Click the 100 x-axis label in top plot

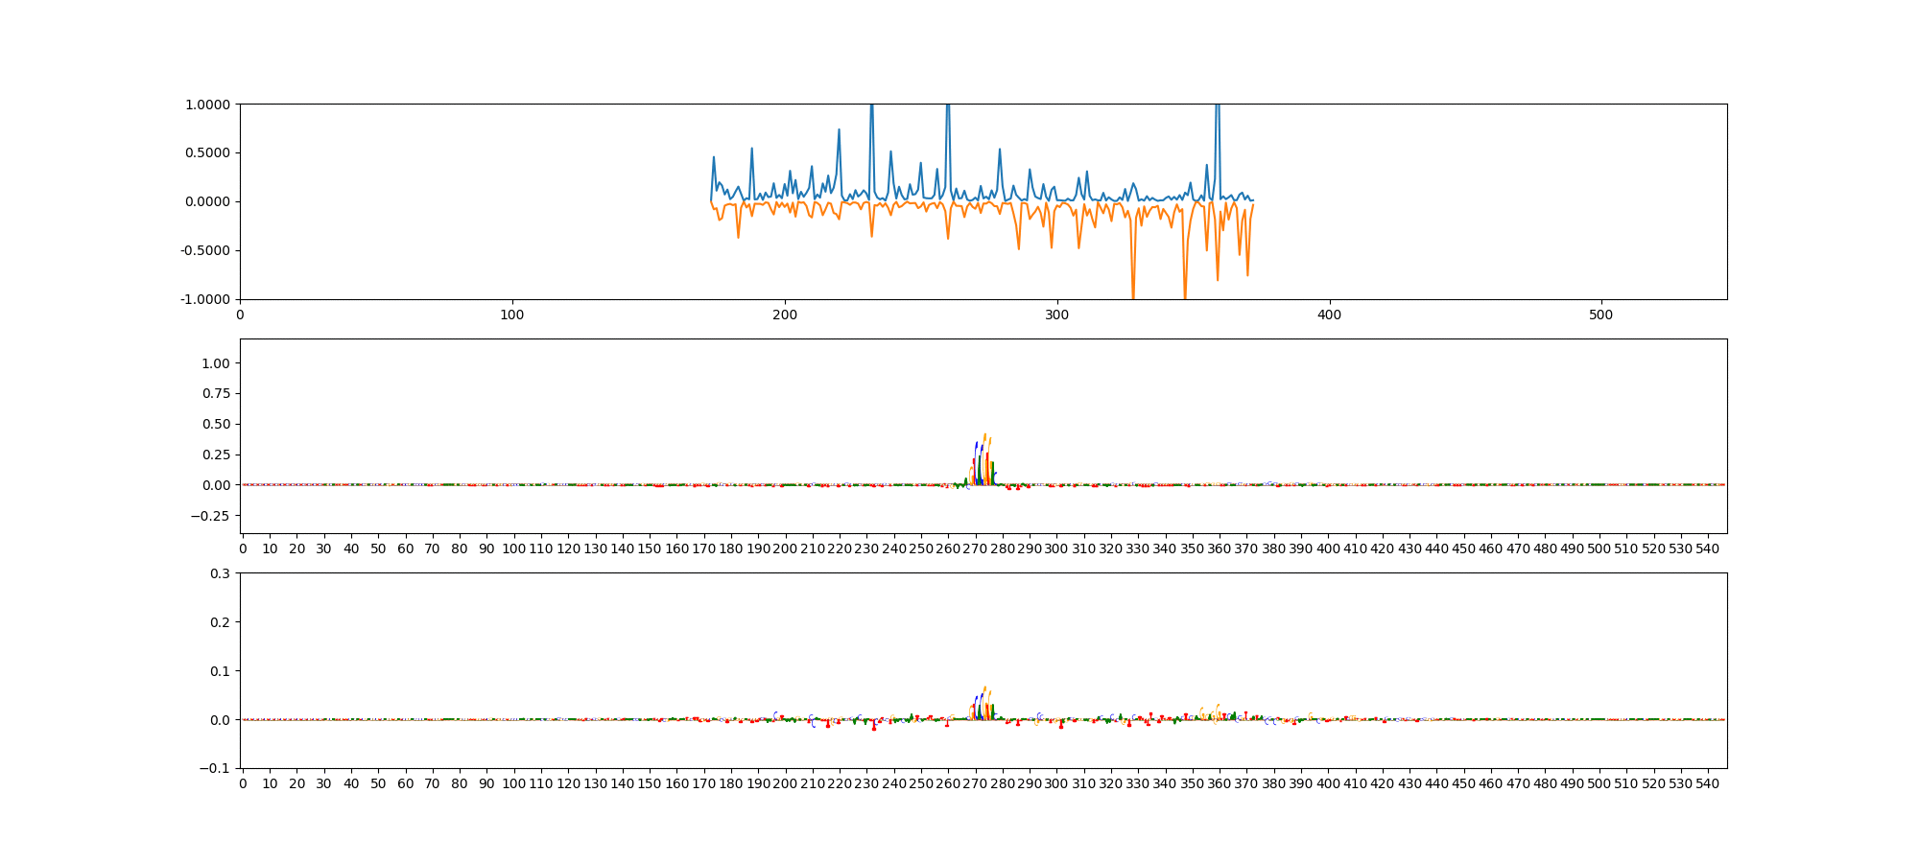click(x=512, y=315)
